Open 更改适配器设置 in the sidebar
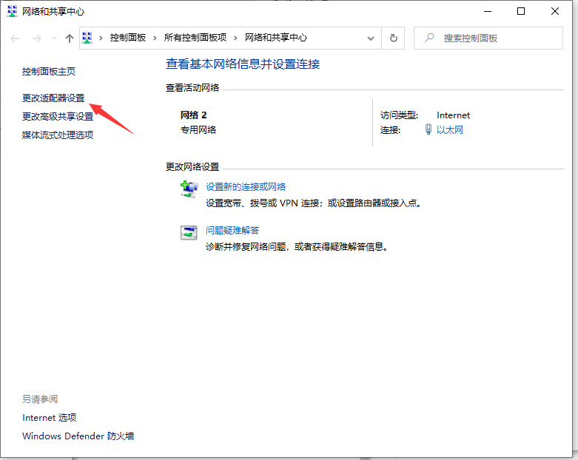Screen dimensions: 578x460 click(53, 98)
